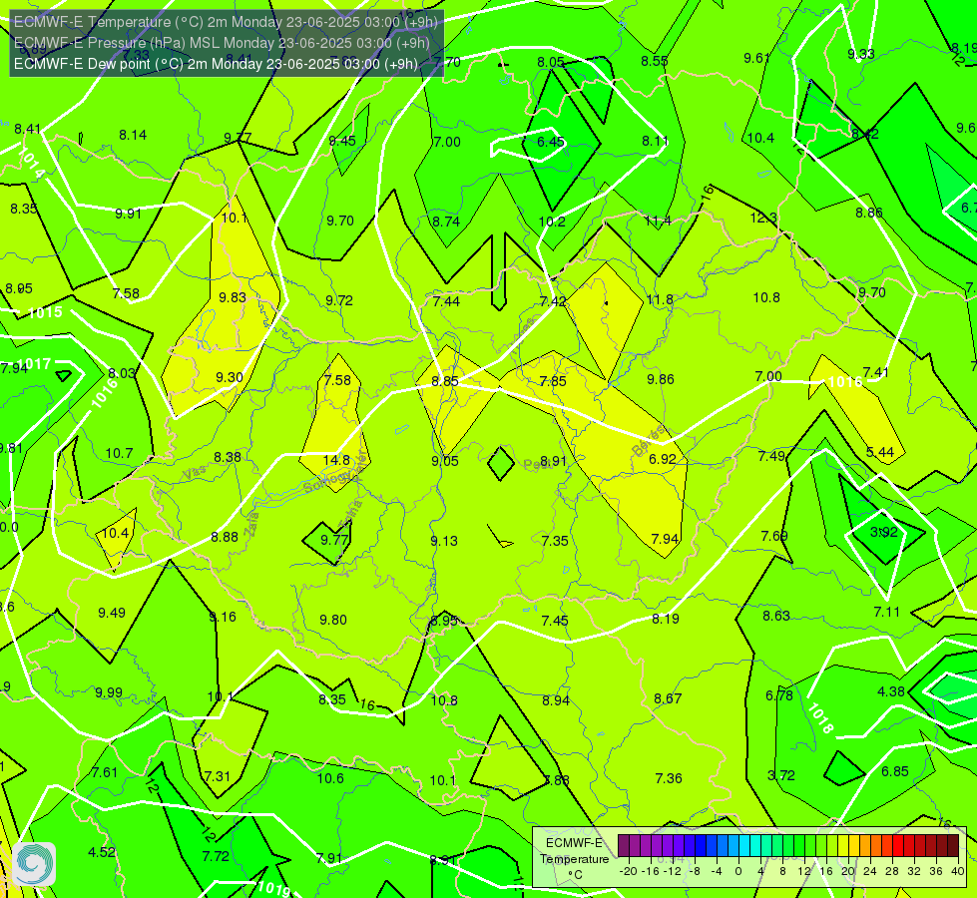Click the swirl logo icon in the corner
This screenshot has width=977, height=898.
click(x=34, y=864)
